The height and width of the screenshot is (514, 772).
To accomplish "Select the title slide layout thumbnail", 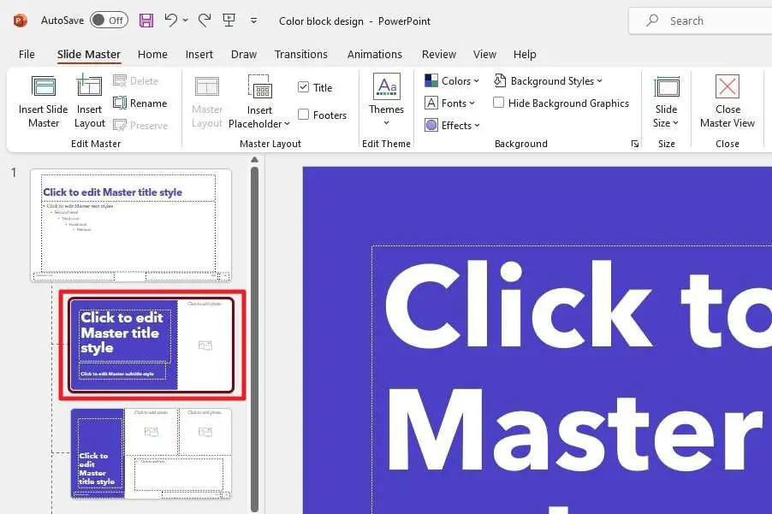I will point(151,345).
